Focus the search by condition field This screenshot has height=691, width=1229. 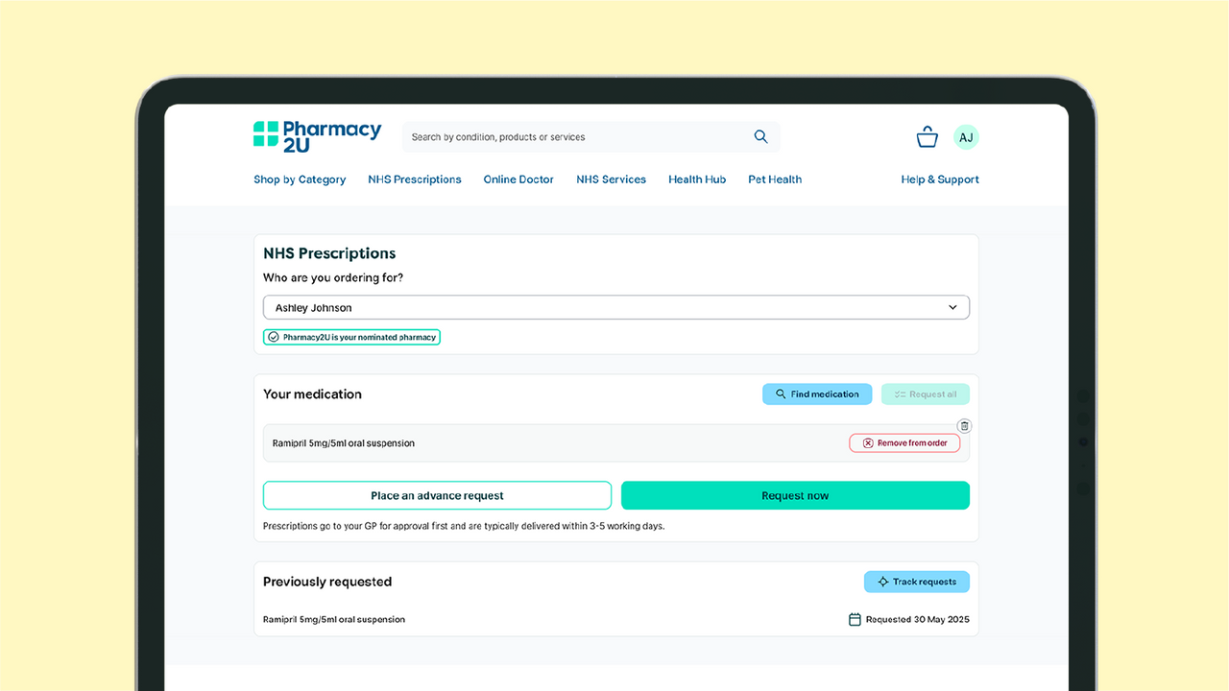tap(576, 137)
